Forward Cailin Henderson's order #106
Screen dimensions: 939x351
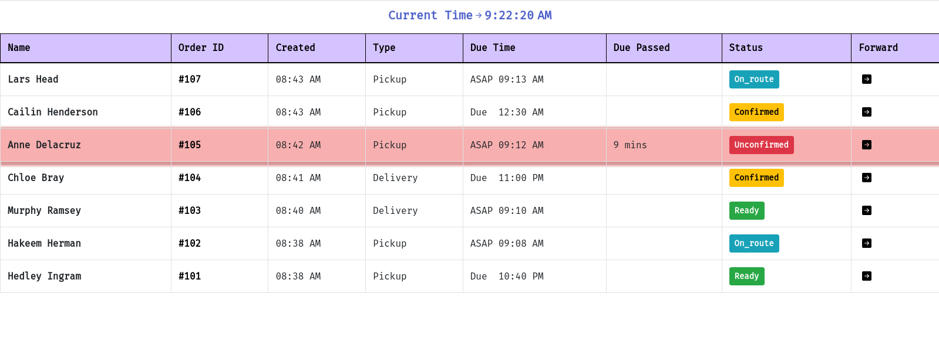click(866, 112)
